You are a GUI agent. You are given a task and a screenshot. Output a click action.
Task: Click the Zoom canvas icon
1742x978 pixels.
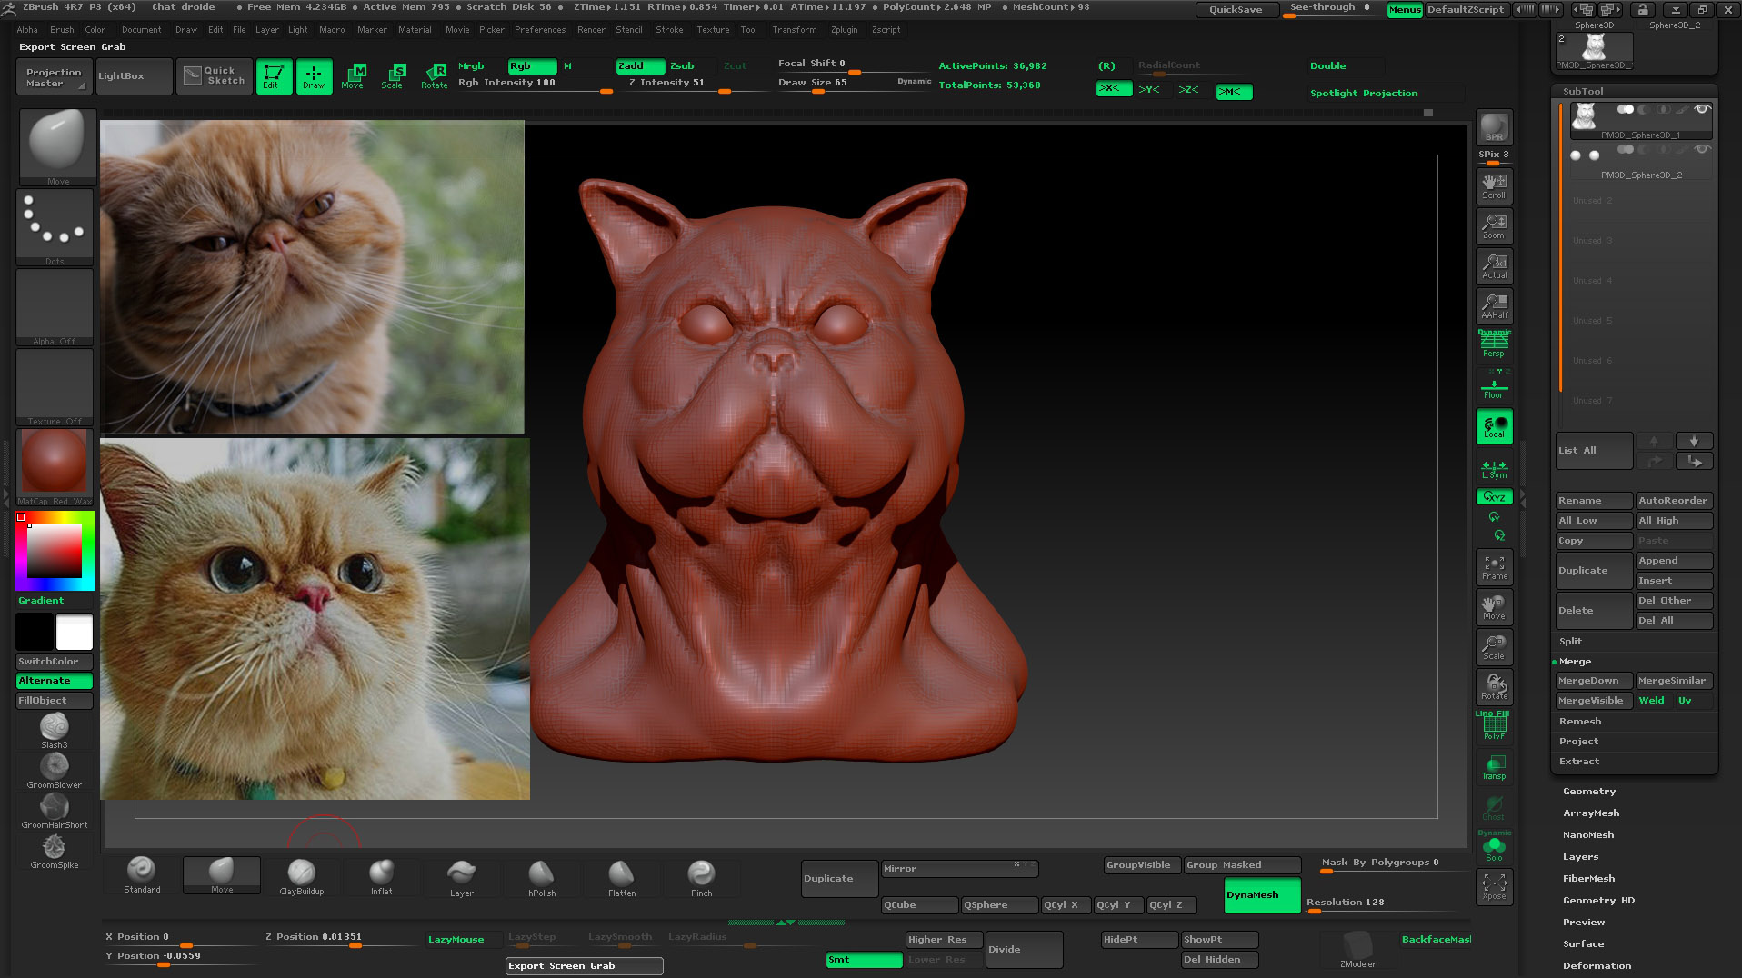(x=1494, y=225)
